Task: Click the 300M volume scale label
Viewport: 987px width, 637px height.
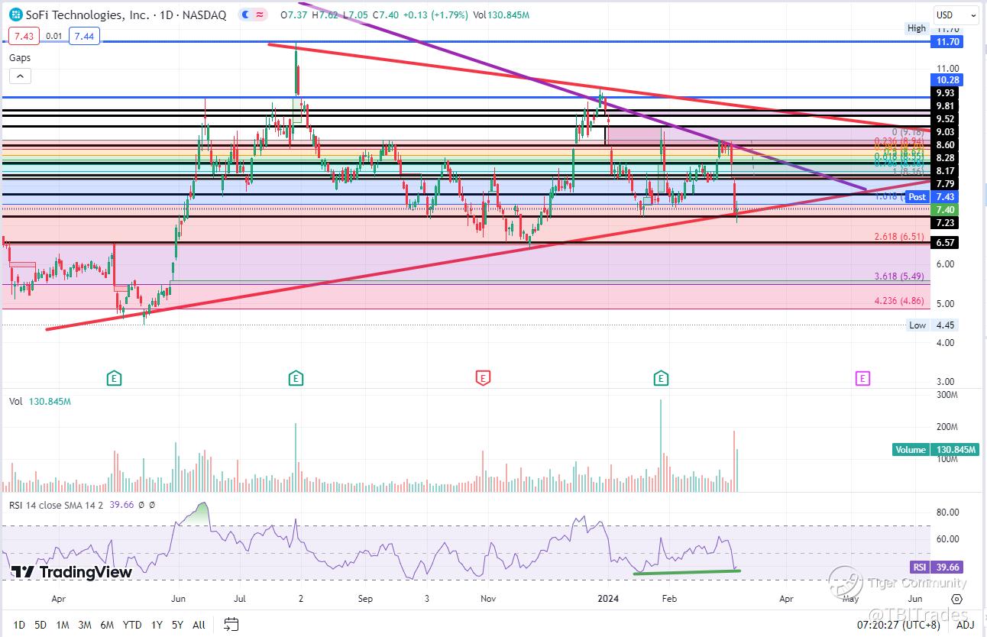Action: tap(947, 395)
